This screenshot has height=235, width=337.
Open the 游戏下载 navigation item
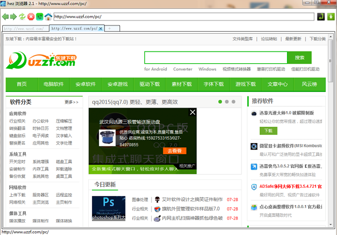245,84
